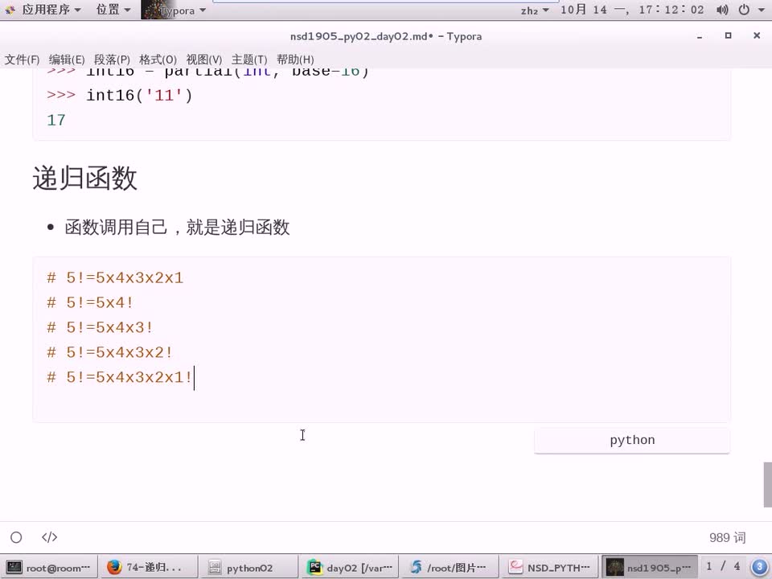Open the 主题(T) menu
Viewport: 772px width, 579px height.
[x=249, y=60]
